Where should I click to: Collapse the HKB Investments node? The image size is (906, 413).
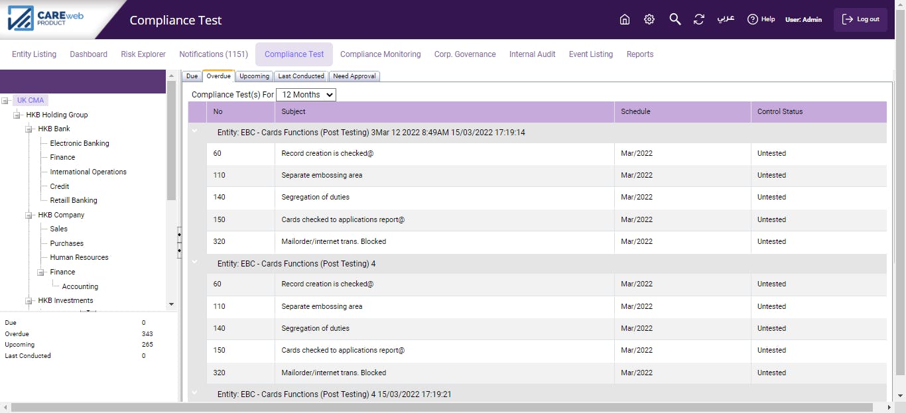point(30,301)
